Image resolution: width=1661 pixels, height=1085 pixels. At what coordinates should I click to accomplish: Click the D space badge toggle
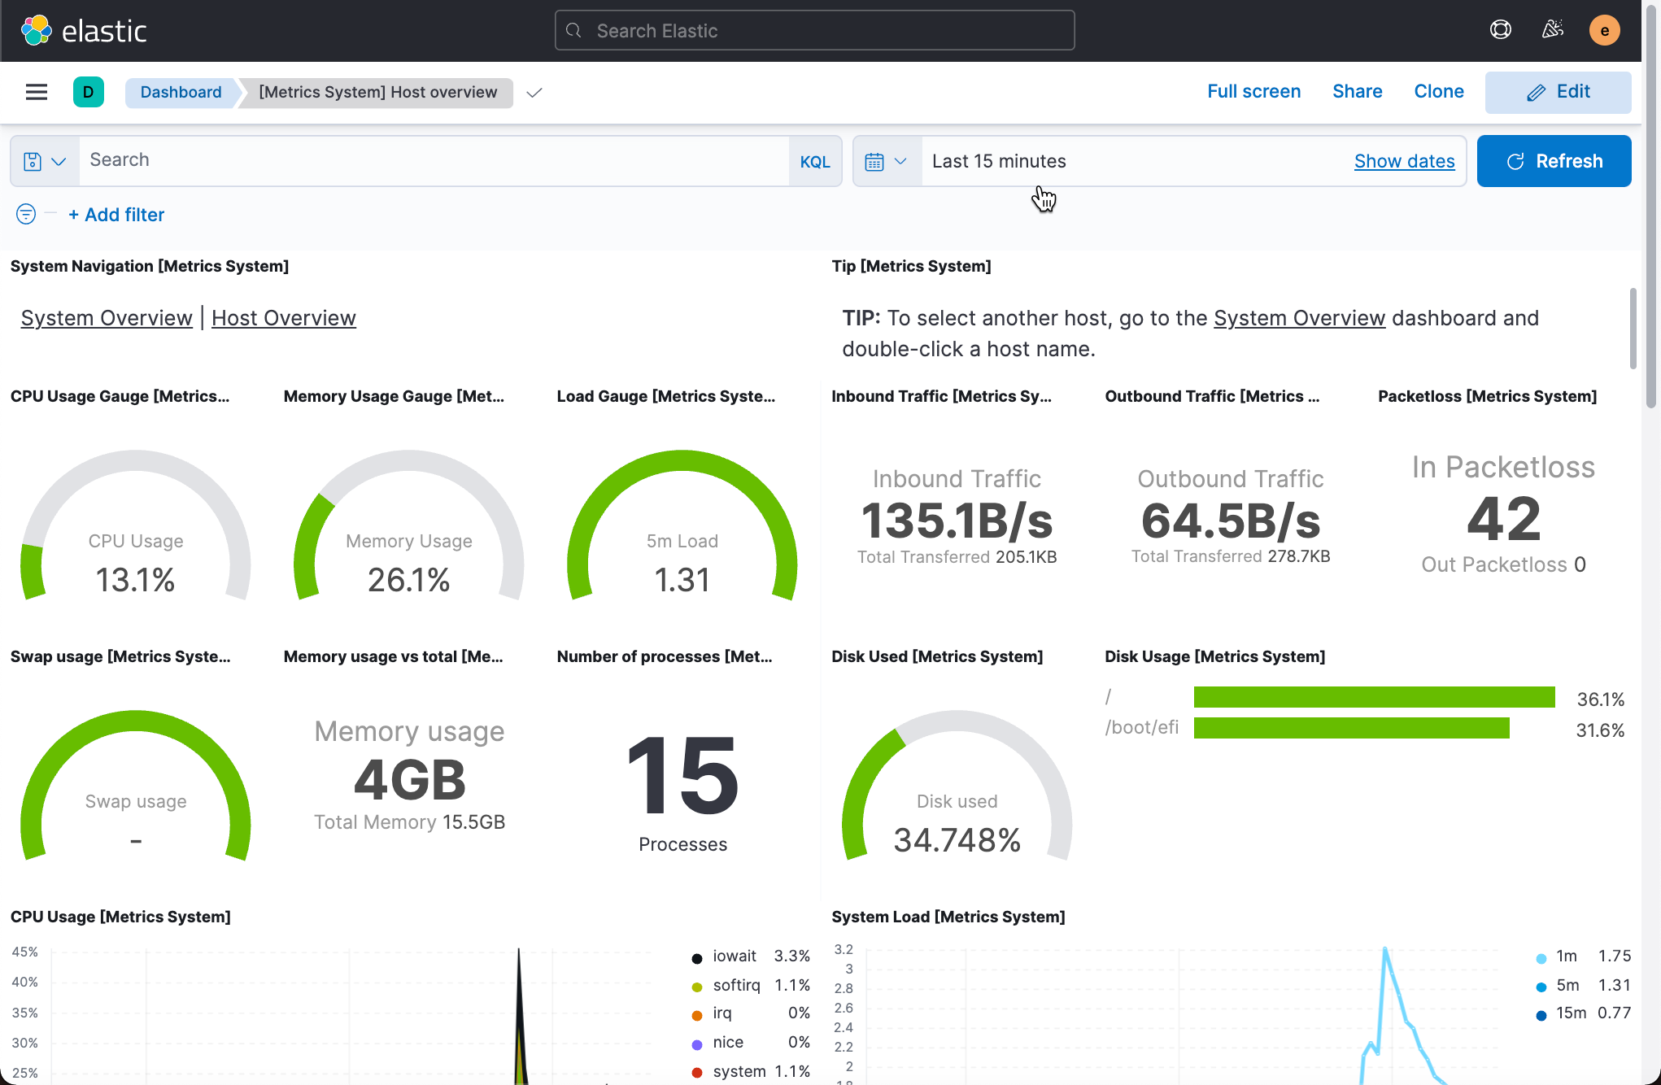pyautogui.click(x=88, y=92)
